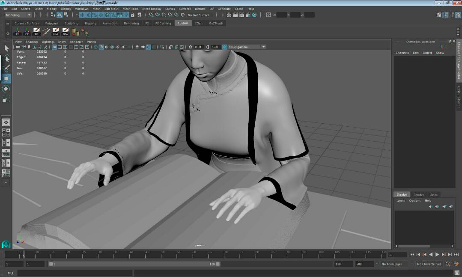462x277 pixels.
Task: Open the Render layer tab
Action: pos(418,195)
